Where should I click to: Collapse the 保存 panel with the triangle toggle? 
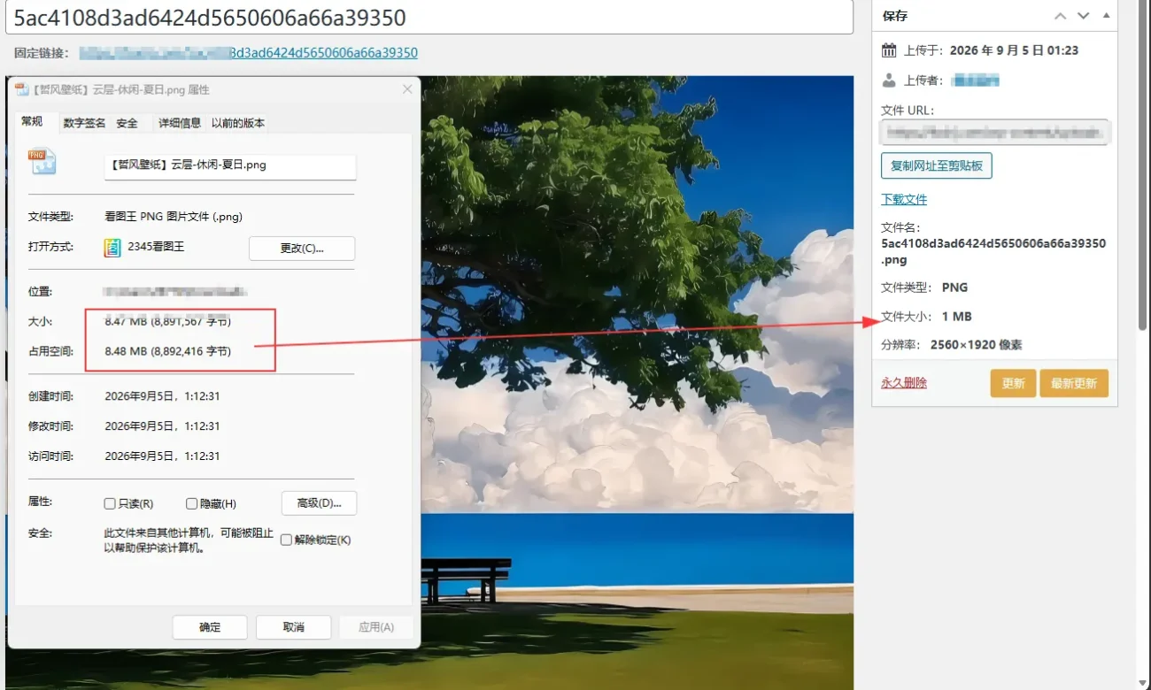click(x=1106, y=16)
